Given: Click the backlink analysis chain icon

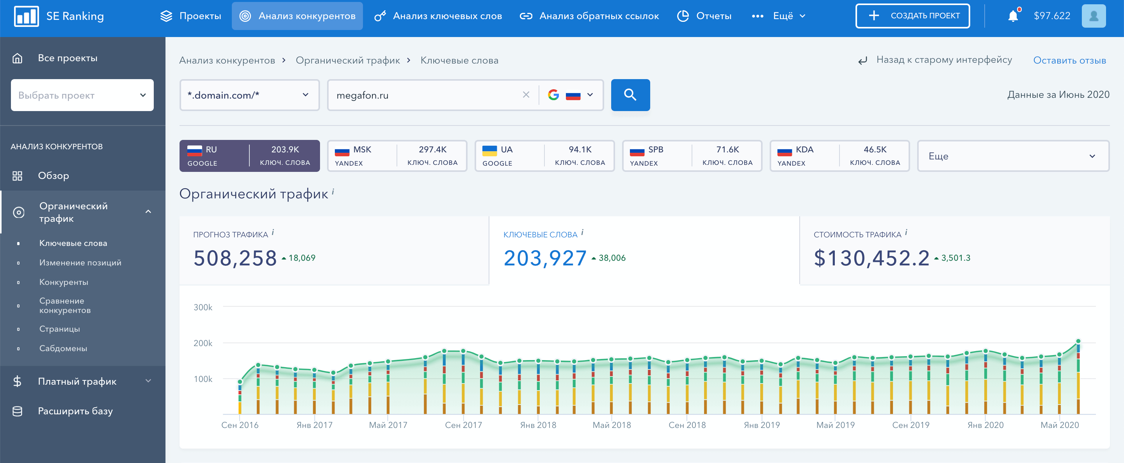Looking at the screenshot, I should point(526,16).
